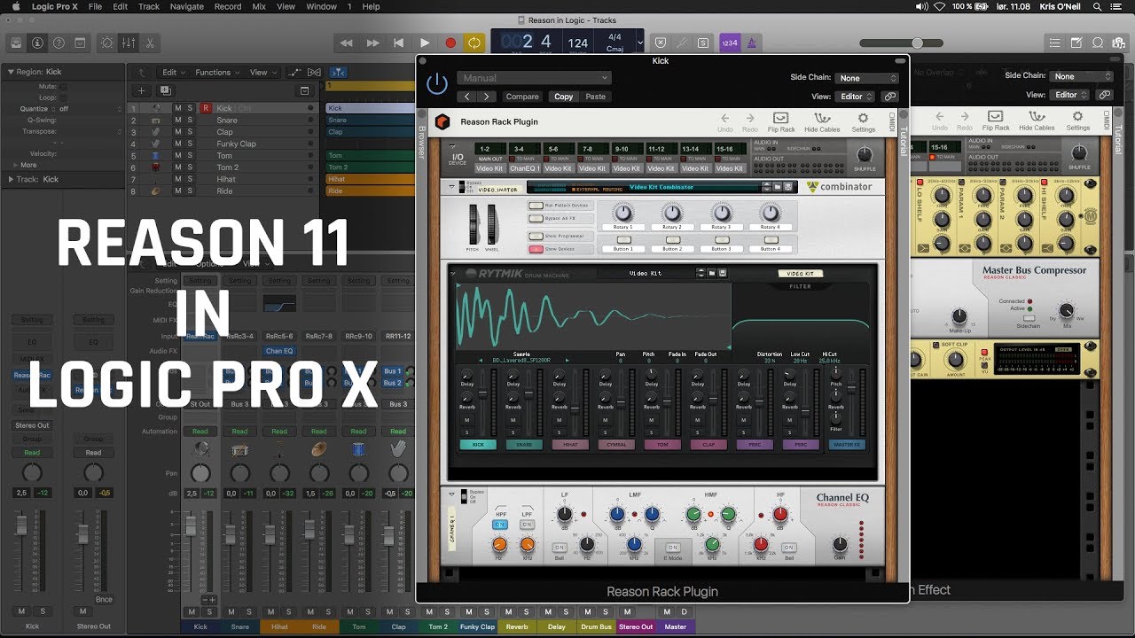Screen dimensions: 1135x638
Task: Open the Mix menu
Action: 259,6
